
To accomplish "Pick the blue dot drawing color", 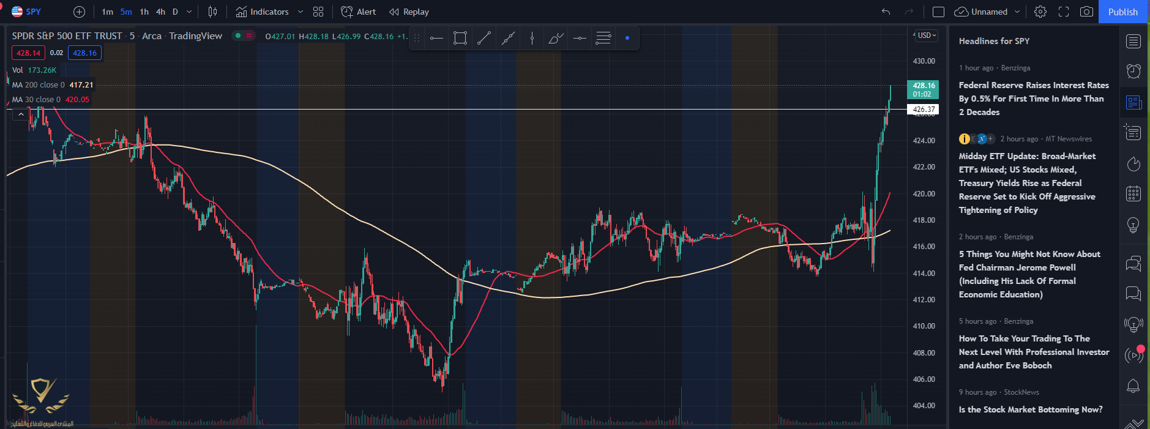I will tap(627, 39).
